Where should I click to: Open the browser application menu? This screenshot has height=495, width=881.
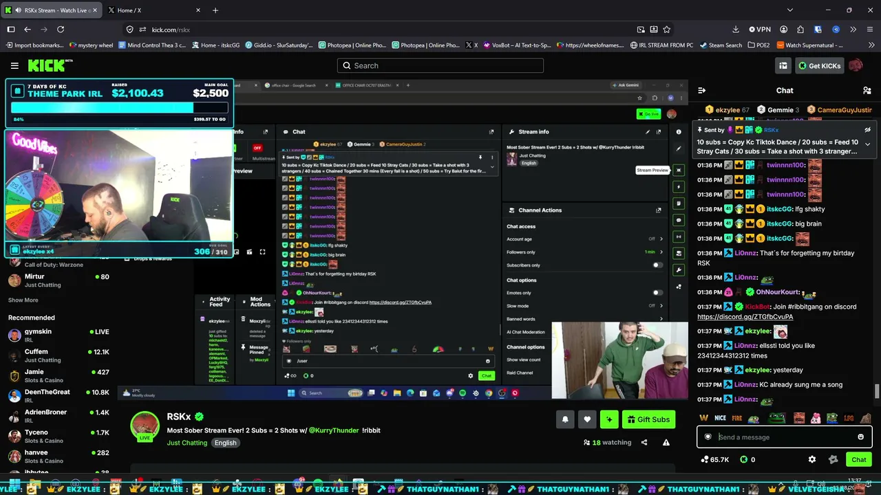(x=870, y=30)
